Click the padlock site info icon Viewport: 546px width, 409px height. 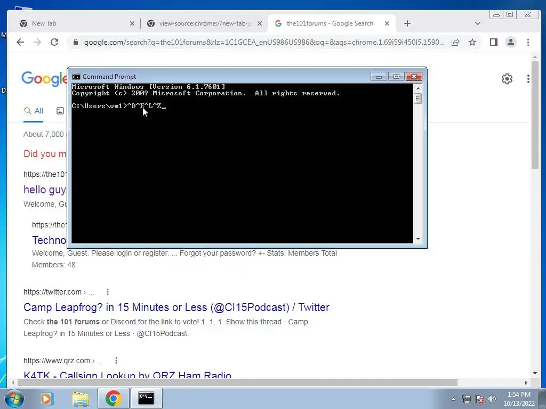pos(76,42)
